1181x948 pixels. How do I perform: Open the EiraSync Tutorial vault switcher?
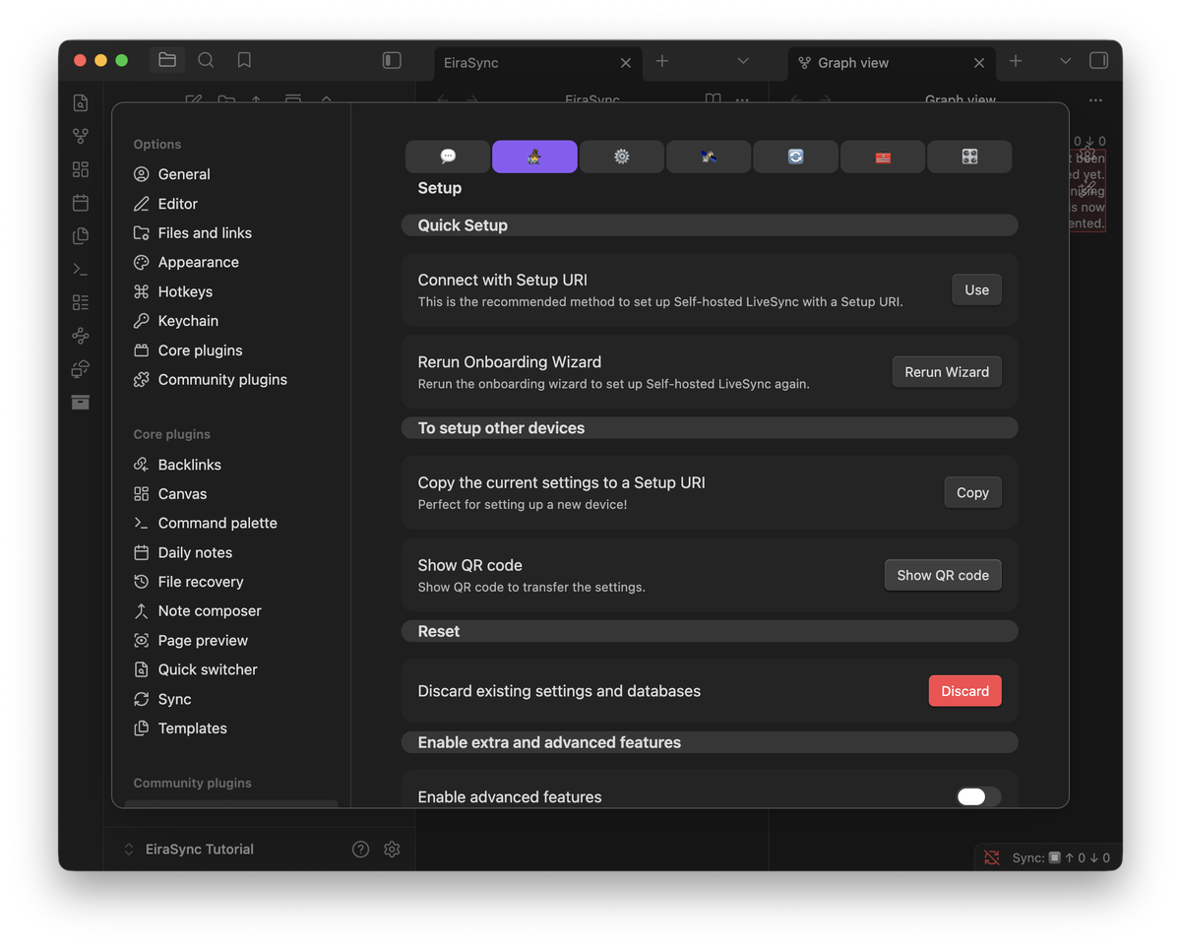[188, 849]
